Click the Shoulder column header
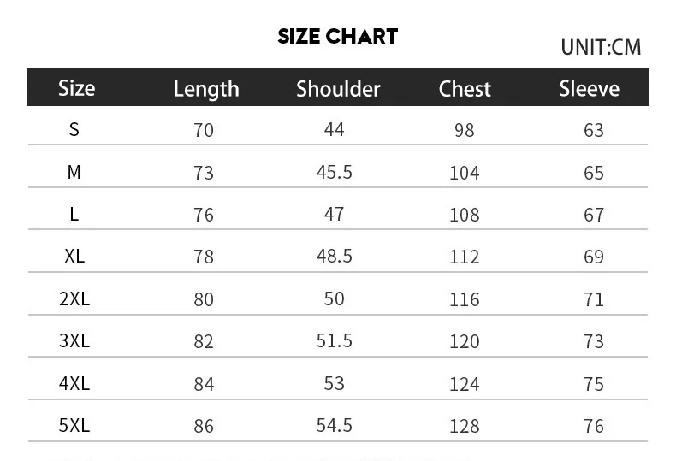676x461 pixels. tap(338, 89)
